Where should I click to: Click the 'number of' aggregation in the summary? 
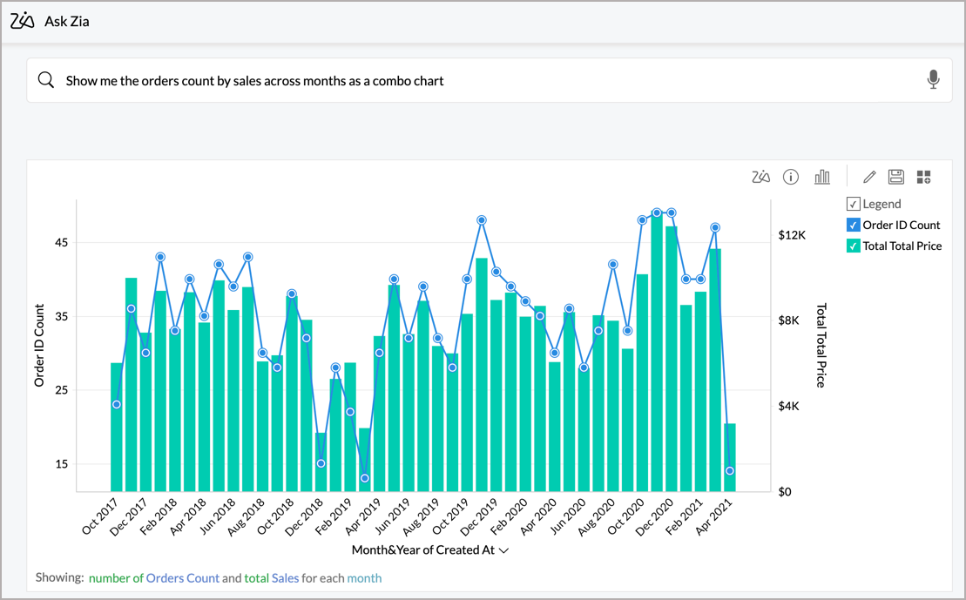(x=116, y=577)
